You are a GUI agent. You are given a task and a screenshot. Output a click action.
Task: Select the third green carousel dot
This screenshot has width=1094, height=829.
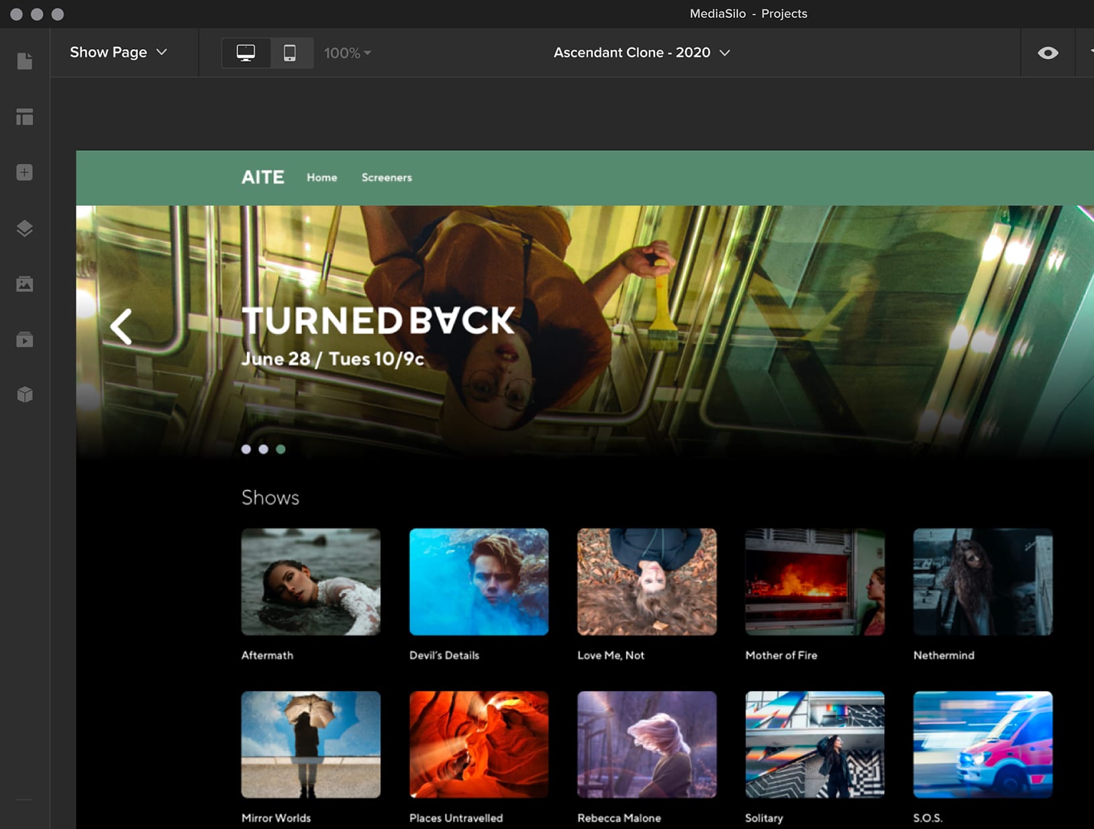281,449
